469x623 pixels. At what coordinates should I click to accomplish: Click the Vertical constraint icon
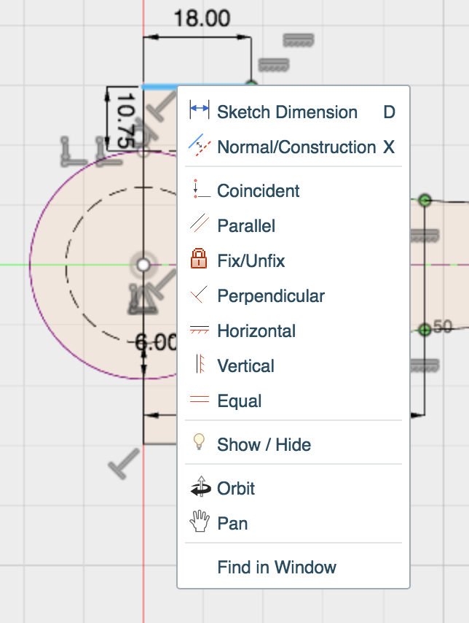coord(199,365)
